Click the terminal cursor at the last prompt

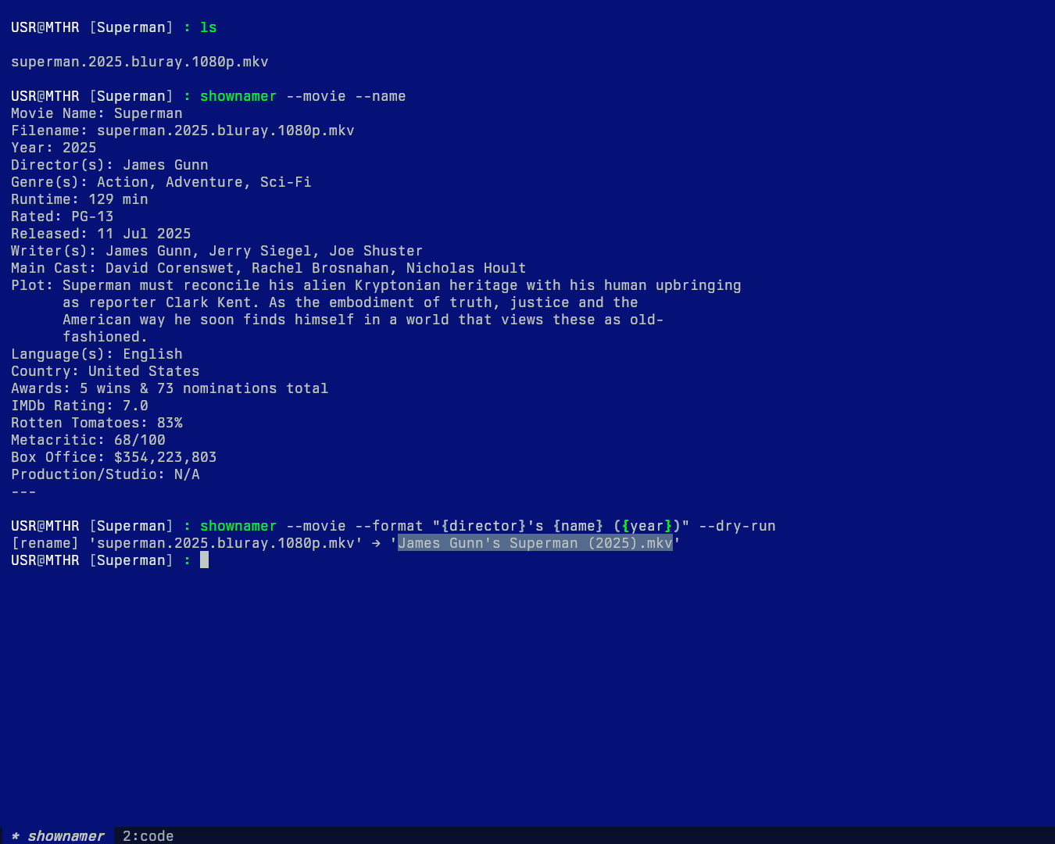204,560
